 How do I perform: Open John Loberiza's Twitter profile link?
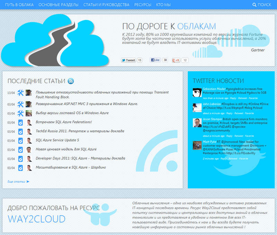(212, 104)
